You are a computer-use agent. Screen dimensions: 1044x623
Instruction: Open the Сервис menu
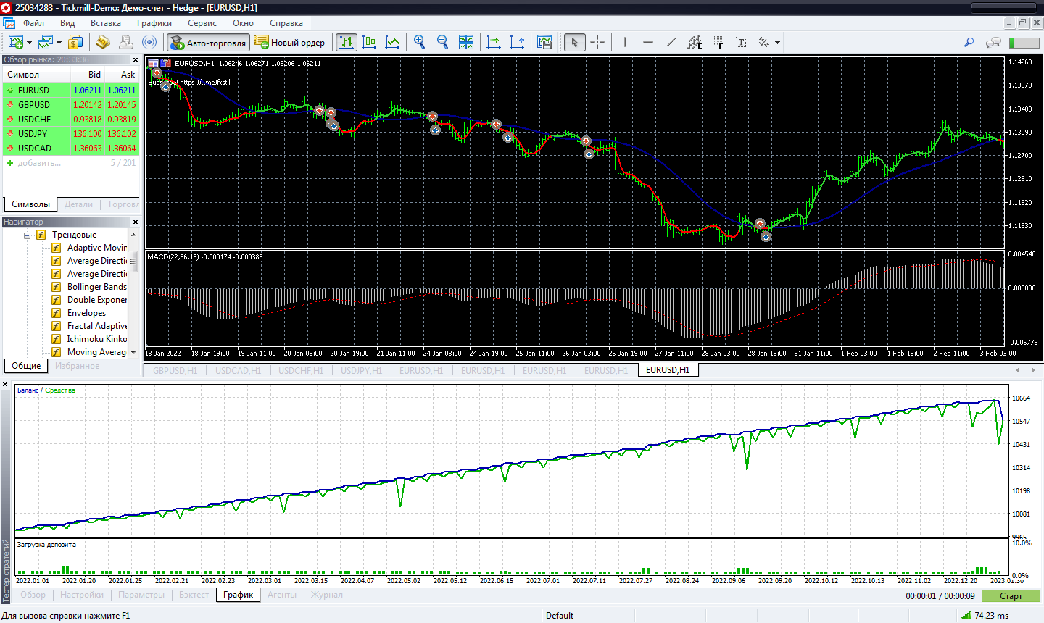202,23
